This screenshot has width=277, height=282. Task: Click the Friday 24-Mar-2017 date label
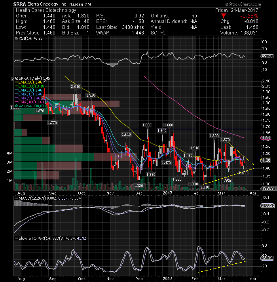click(x=237, y=10)
